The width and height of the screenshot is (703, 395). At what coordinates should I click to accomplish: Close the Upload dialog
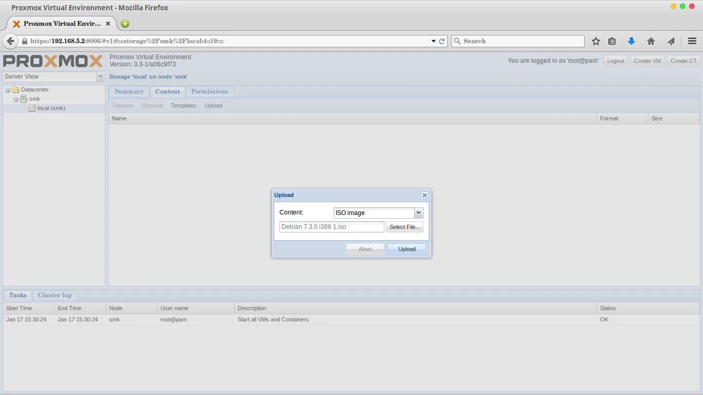425,195
